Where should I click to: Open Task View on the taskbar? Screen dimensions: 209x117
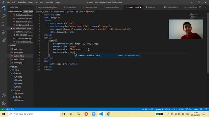(x=71, y=114)
